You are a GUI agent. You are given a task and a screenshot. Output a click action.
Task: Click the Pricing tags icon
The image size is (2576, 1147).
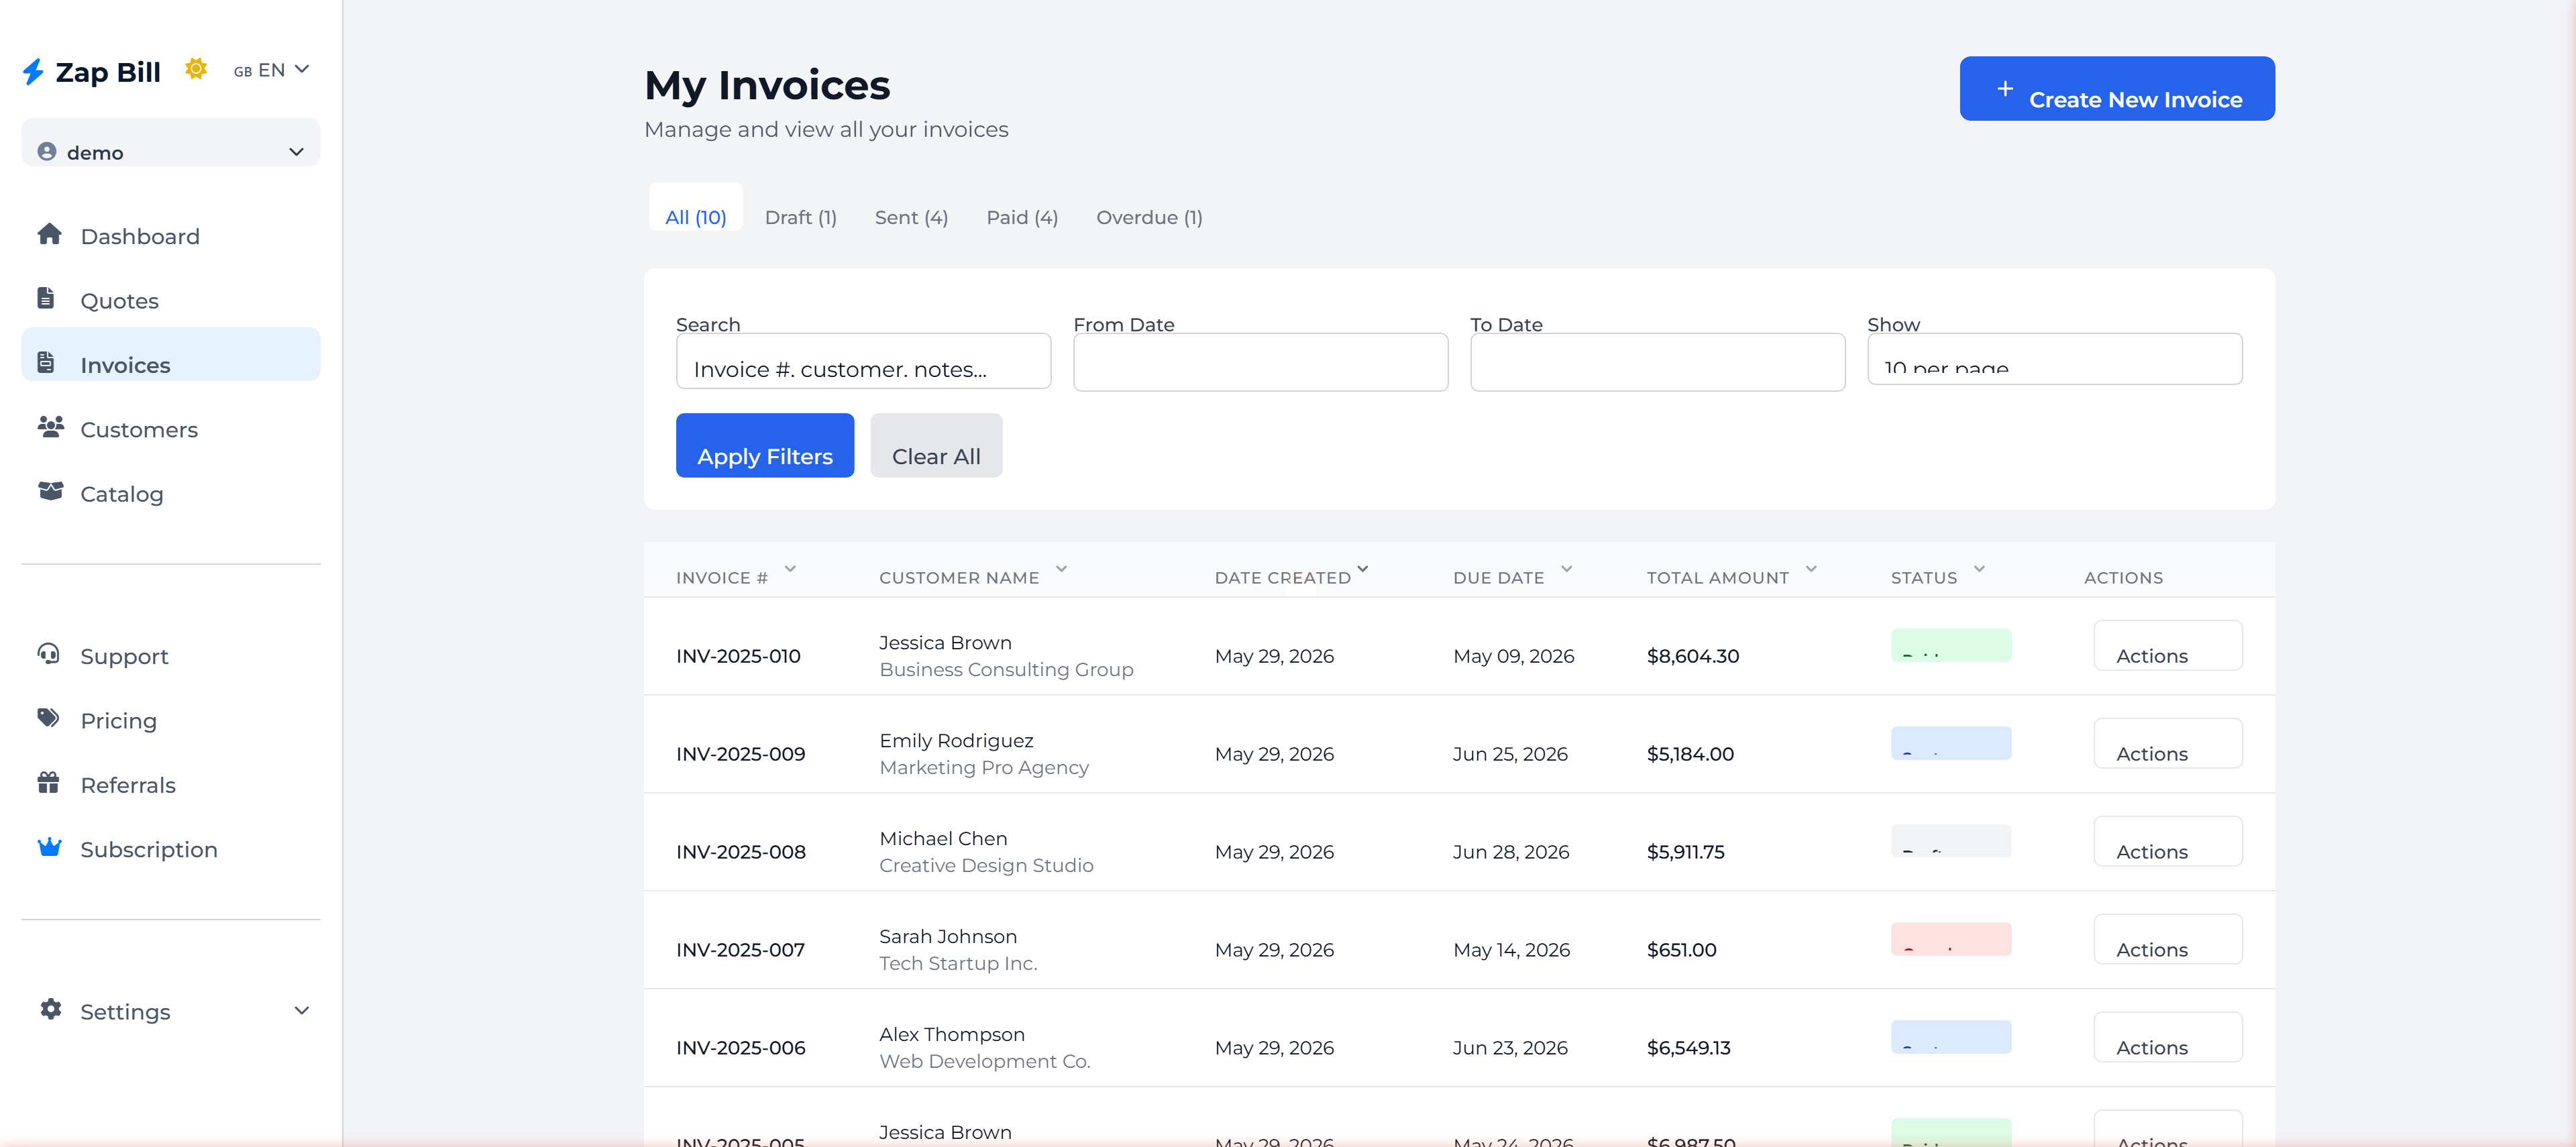(x=49, y=718)
